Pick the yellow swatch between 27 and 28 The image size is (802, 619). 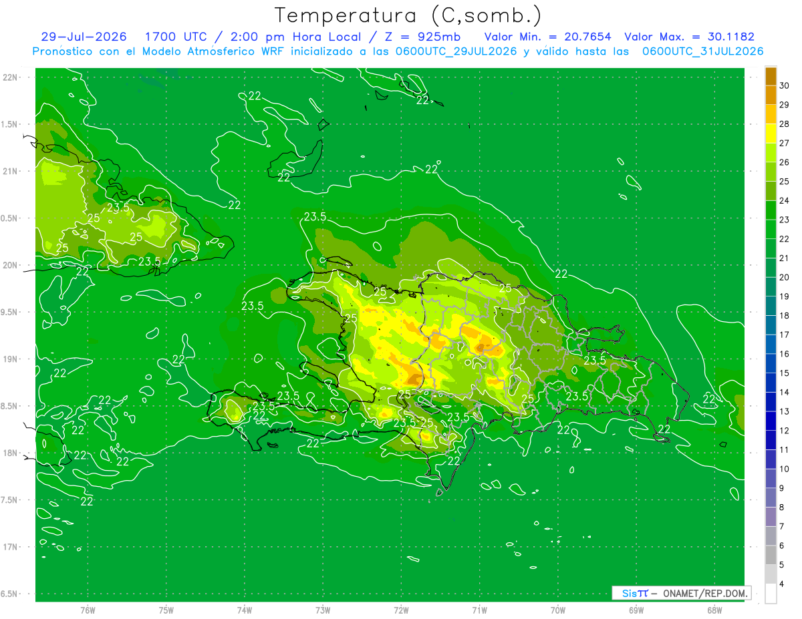(771, 134)
